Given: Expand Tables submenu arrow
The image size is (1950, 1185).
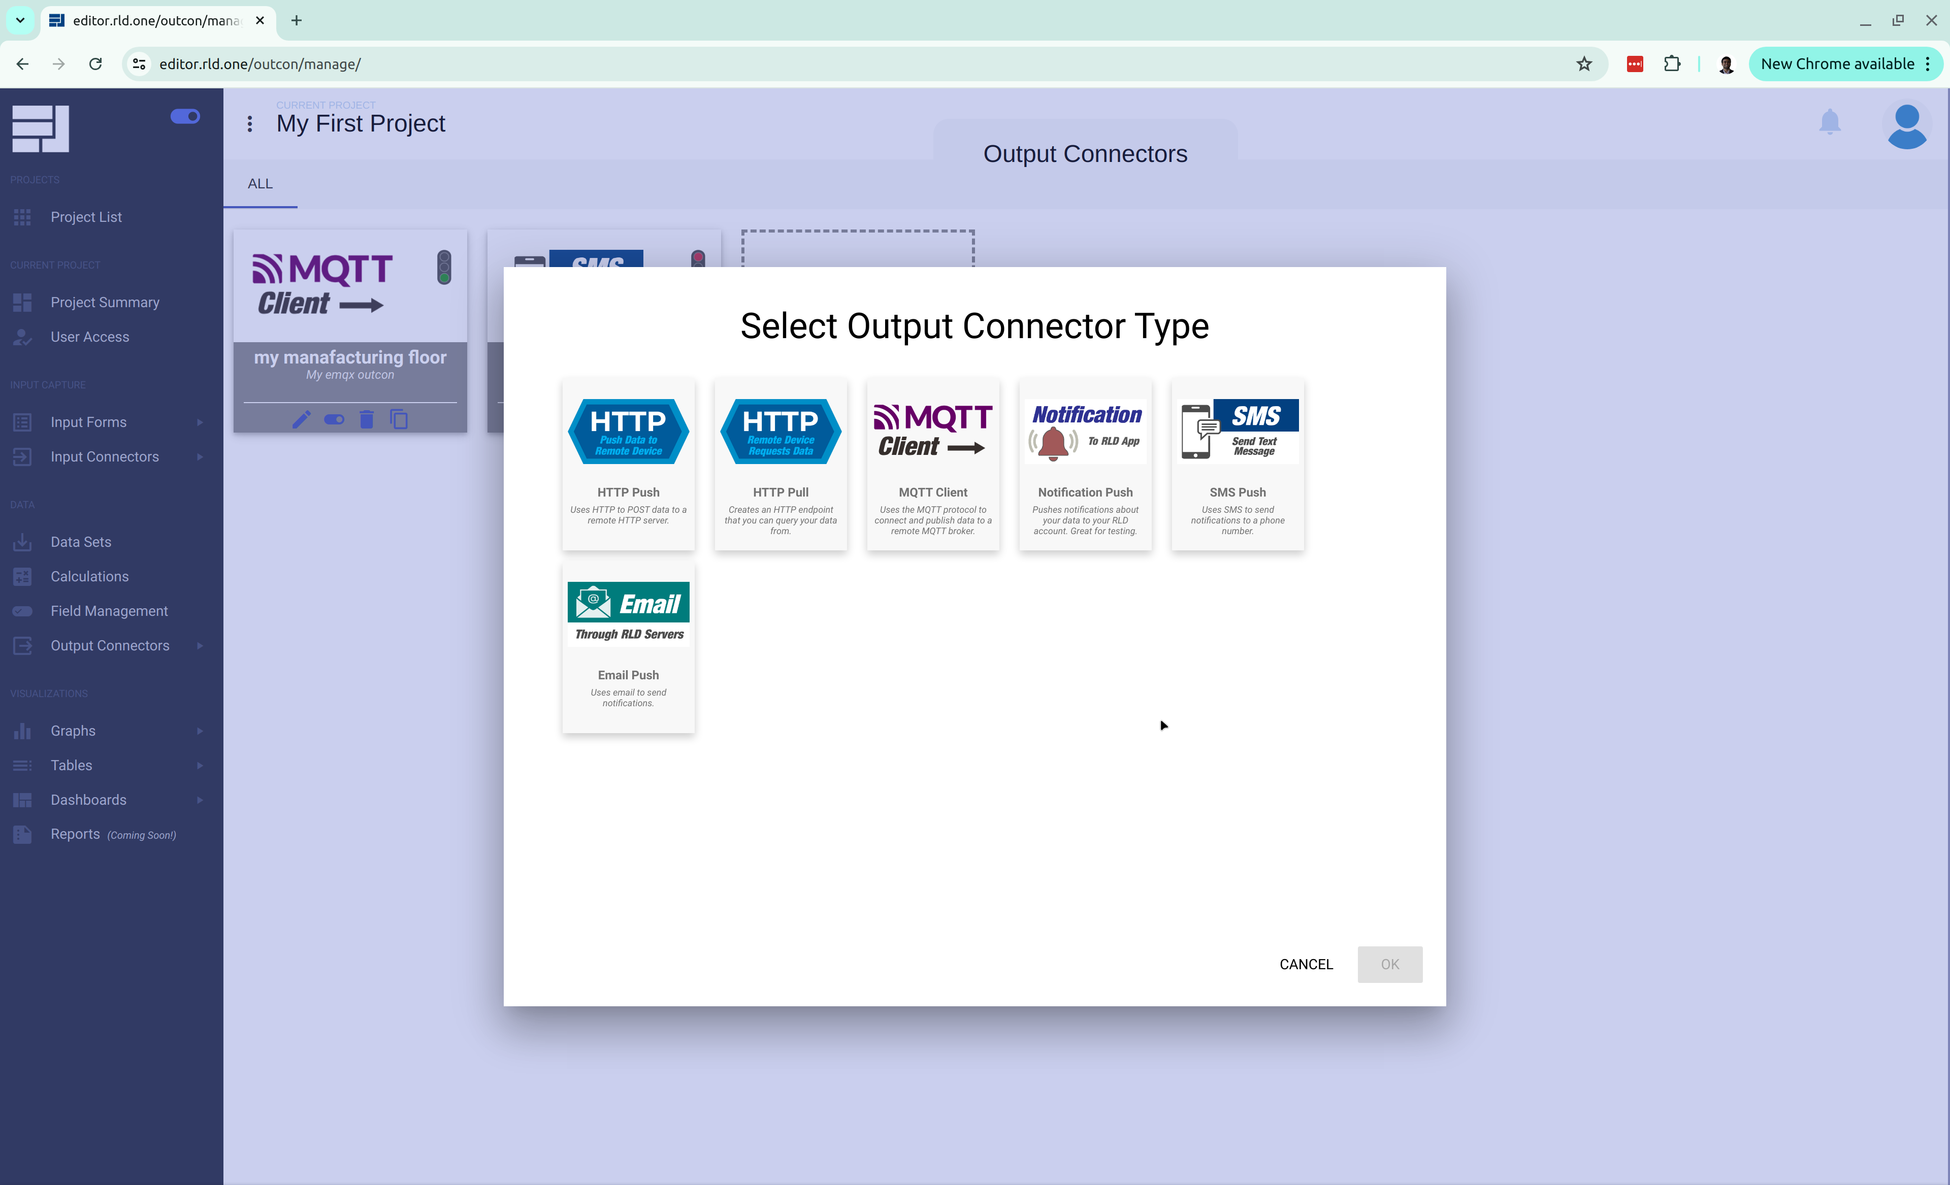Looking at the screenshot, I should pos(200,766).
